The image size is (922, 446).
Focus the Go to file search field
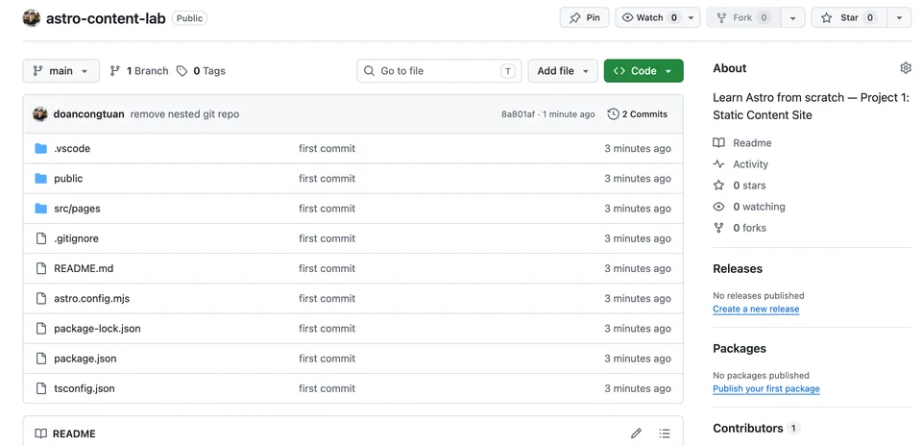pos(439,71)
